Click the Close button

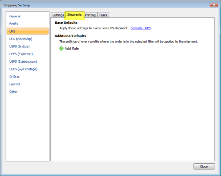(x=204, y=167)
